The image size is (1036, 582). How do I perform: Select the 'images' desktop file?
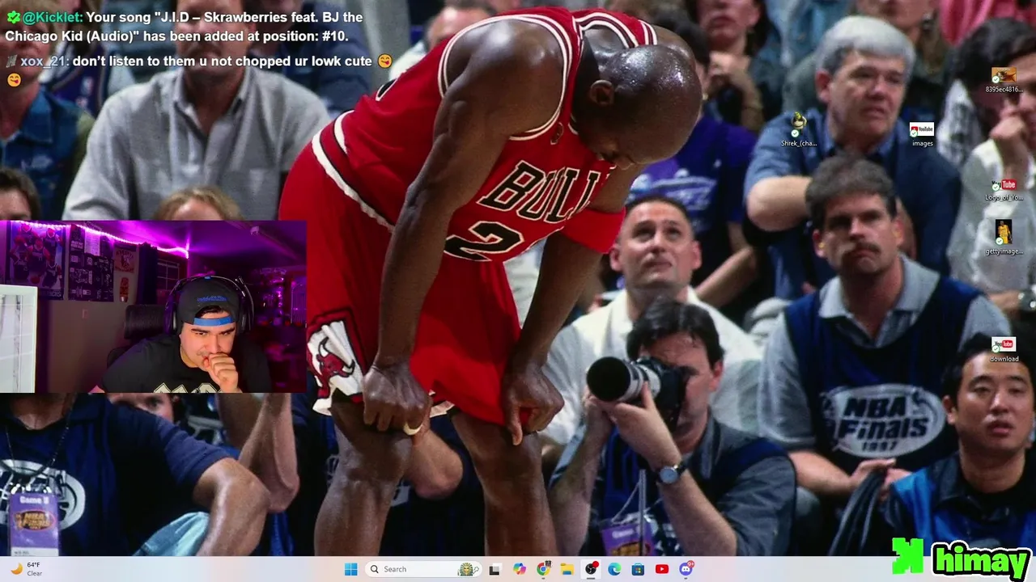click(922, 134)
